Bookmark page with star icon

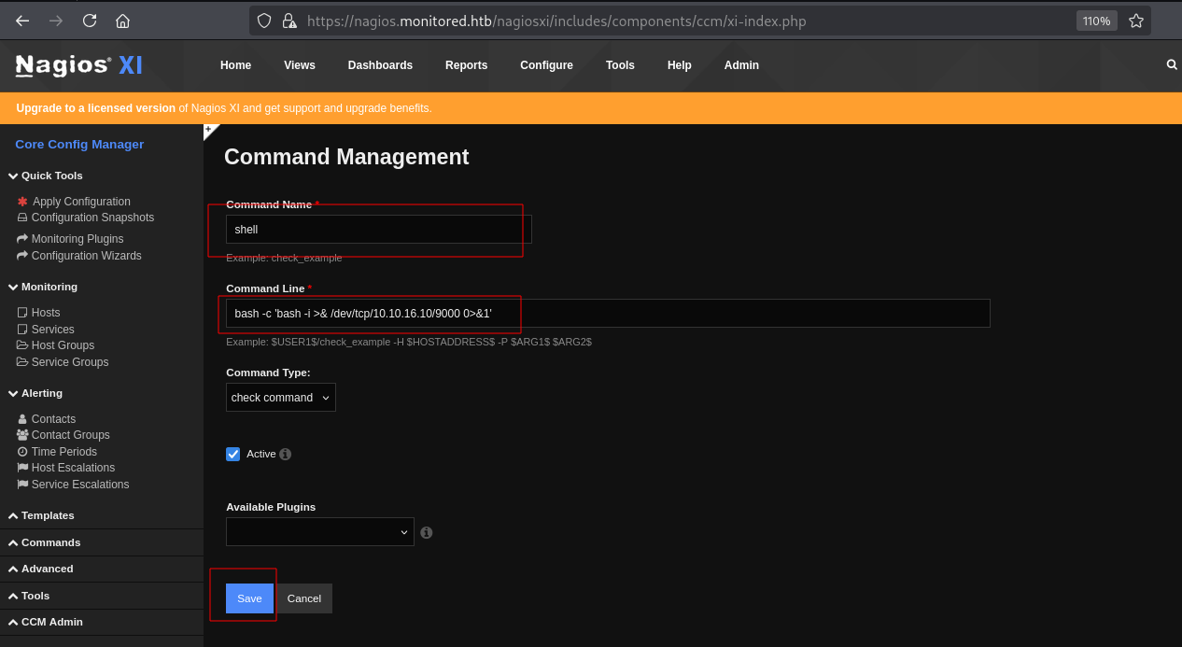tap(1136, 21)
